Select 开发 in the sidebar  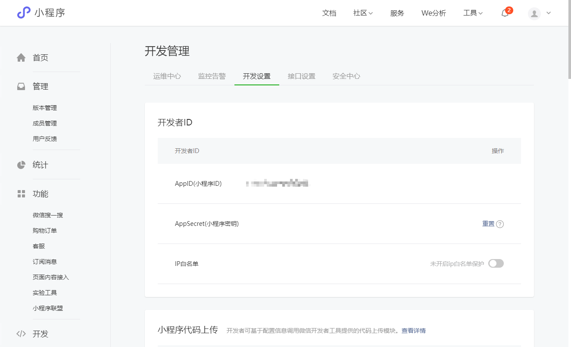tap(41, 334)
